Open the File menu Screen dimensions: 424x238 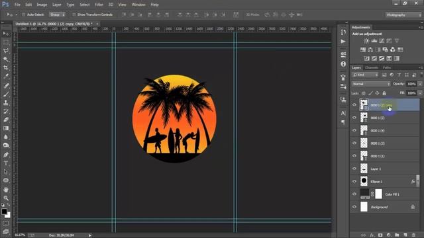(17, 5)
